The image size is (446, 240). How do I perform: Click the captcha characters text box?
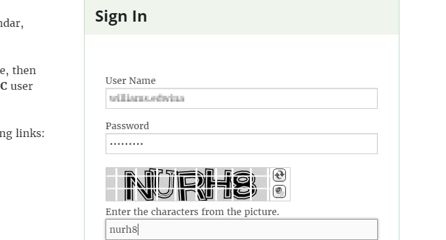241,230
